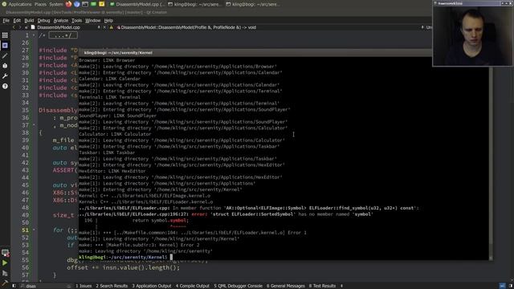Run the project with green play button
The width and height of the screenshot is (514, 289).
tap(5, 263)
